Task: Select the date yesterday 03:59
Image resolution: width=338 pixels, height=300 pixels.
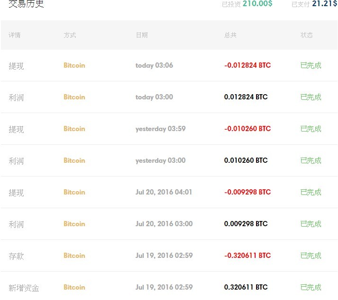Action: [x=160, y=129]
